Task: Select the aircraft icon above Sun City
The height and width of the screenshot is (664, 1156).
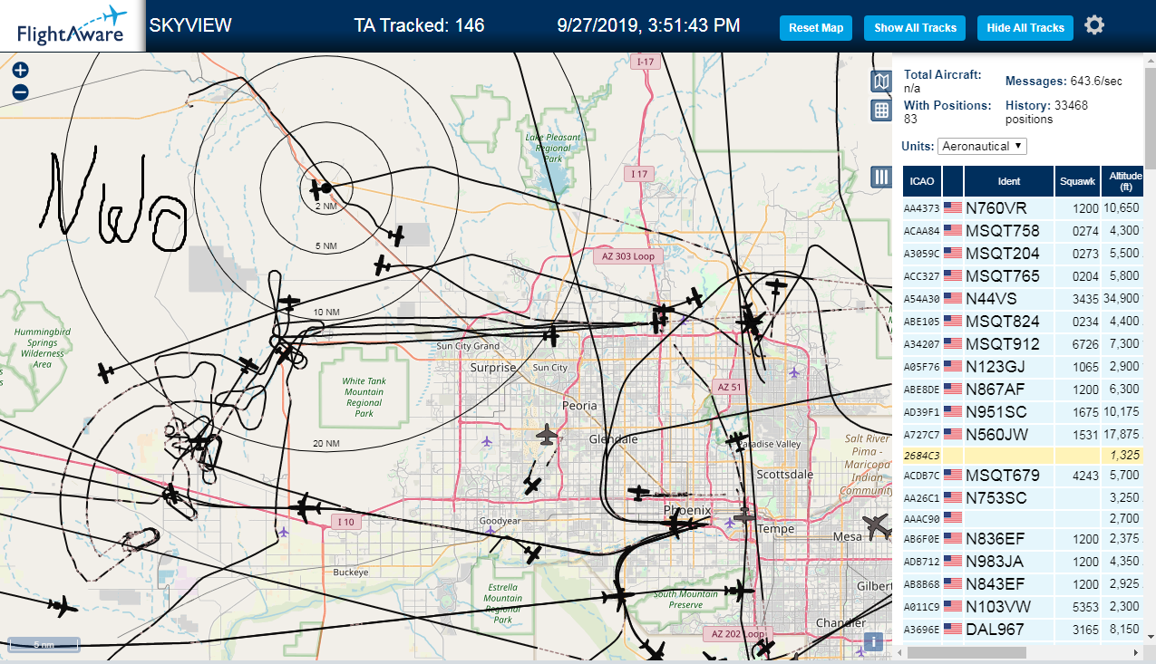Action: pyautogui.click(x=551, y=337)
